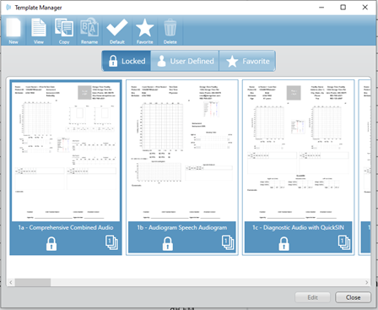Click pages icon on 1c Diagnostic Audio with QuickSIN
This screenshot has width=378, height=310.
[x=344, y=242]
